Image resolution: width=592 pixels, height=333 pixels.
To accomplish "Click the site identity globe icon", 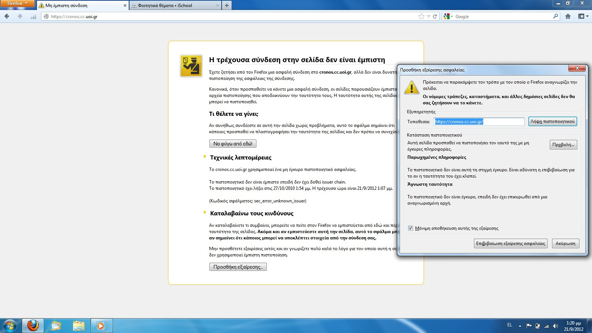I will click(x=46, y=16).
